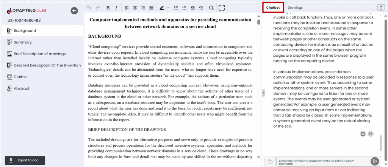Image resolution: width=388 pixels, height=167 pixels.
Task: Open the Abstract section
Action: tap(42, 88)
